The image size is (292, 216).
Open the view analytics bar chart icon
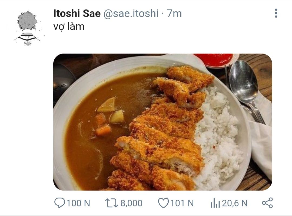[215, 203]
